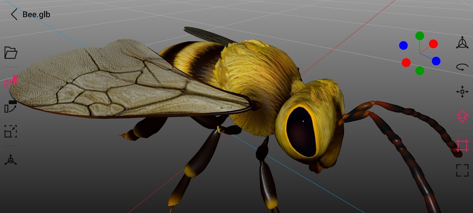Image resolution: width=473 pixels, height=213 pixels.
Task: Toggle the pink double-arrow layers icon
Action: tap(462, 117)
